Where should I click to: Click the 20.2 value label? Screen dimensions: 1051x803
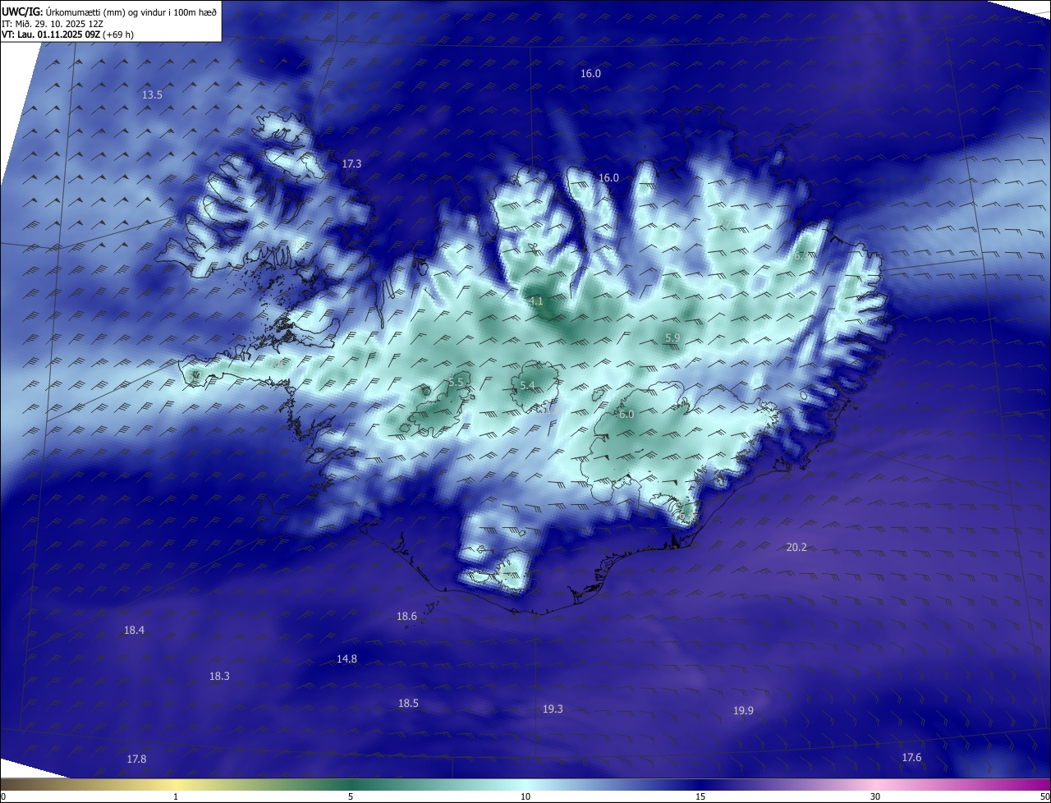click(x=796, y=548)
